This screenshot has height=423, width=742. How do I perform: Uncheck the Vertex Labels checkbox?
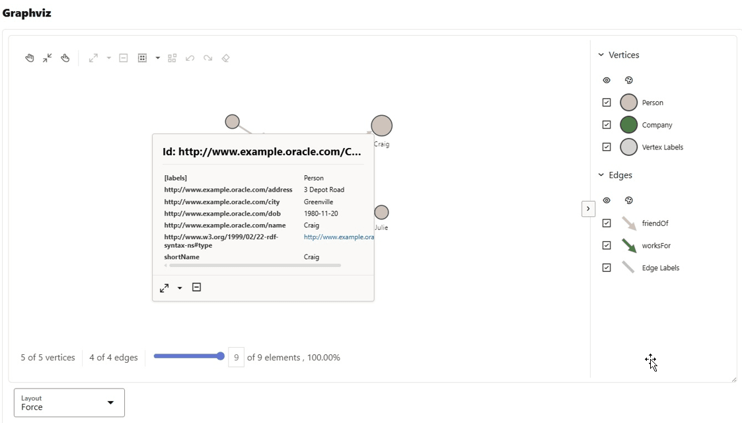pyautogui.click(x=607, y=147)
